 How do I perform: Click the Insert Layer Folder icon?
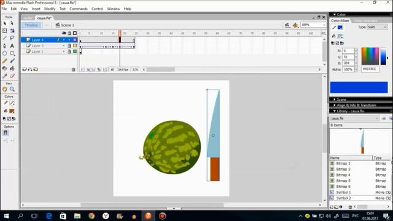point(36,69)
